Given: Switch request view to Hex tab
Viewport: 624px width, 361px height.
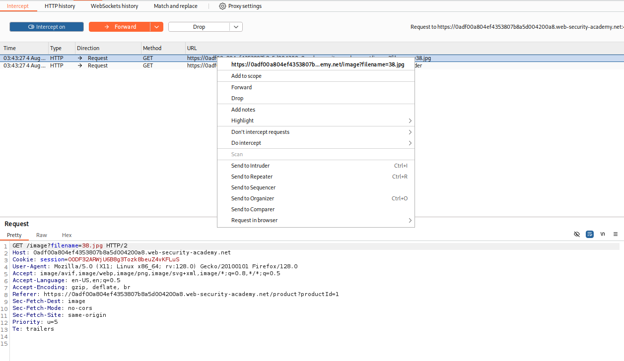Looking at the screenshot, I should pos(67,235).
